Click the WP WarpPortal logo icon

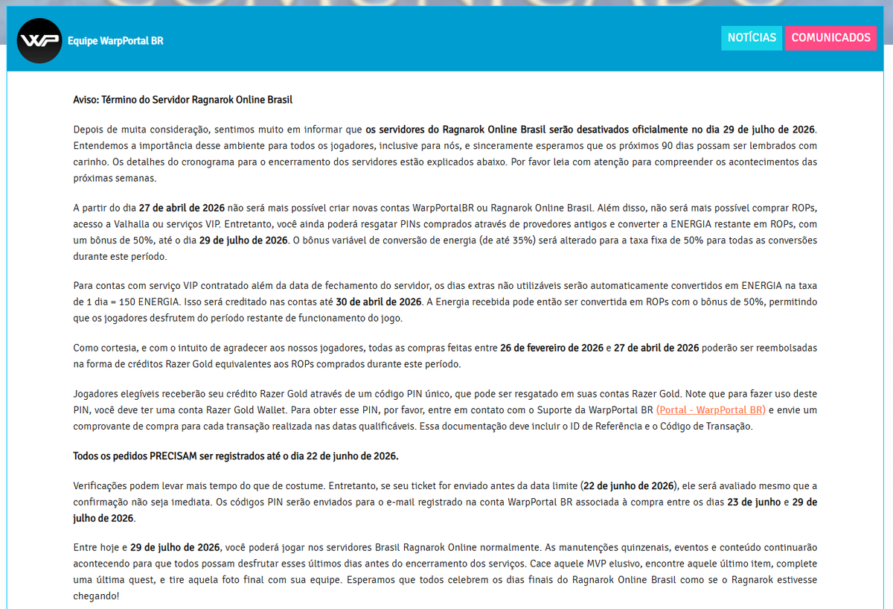coord(39,41)
